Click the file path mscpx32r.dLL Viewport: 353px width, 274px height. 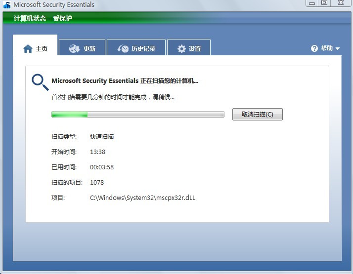143,198
